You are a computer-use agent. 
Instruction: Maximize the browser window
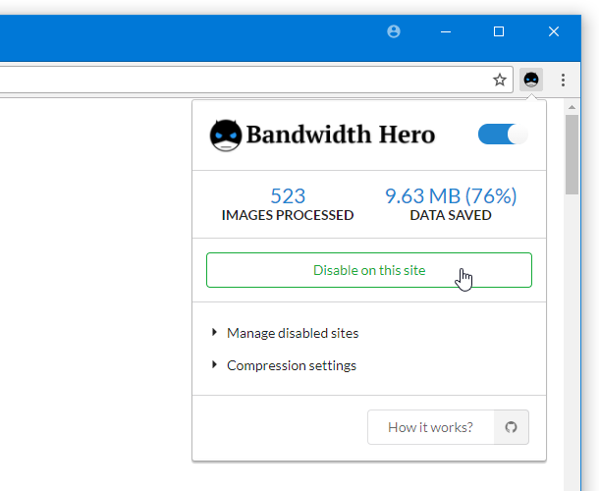(x=499, y=31)
